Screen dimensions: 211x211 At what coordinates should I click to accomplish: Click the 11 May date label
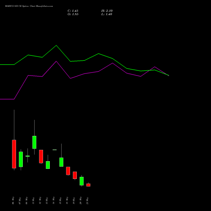33,200
